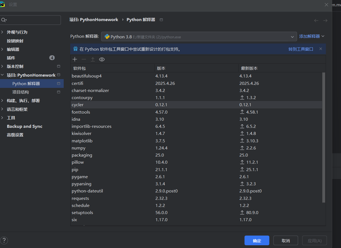341x248 pixels.
Task: Click the minus icon to uninstall package
Action: click(84, 59)
